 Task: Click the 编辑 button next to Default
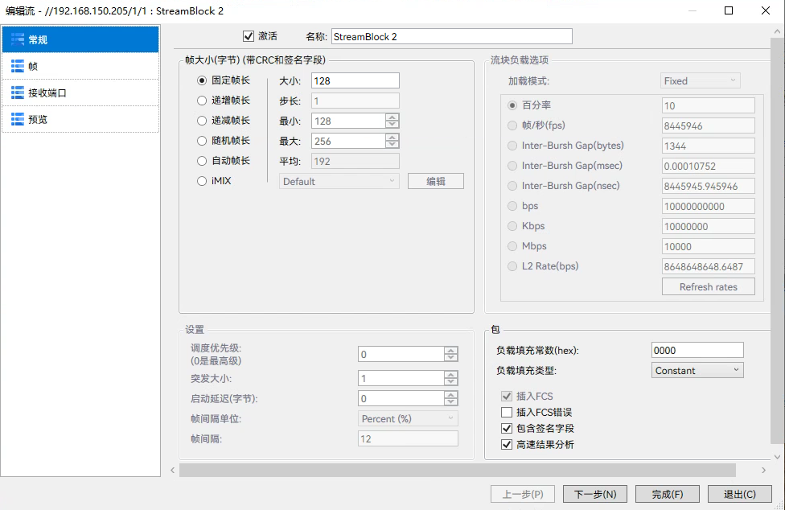(x=435, y=180)
